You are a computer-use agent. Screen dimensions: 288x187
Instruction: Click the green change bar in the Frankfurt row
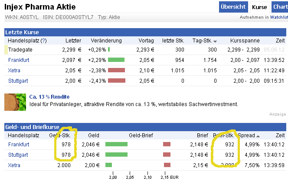tap(116, 60)
